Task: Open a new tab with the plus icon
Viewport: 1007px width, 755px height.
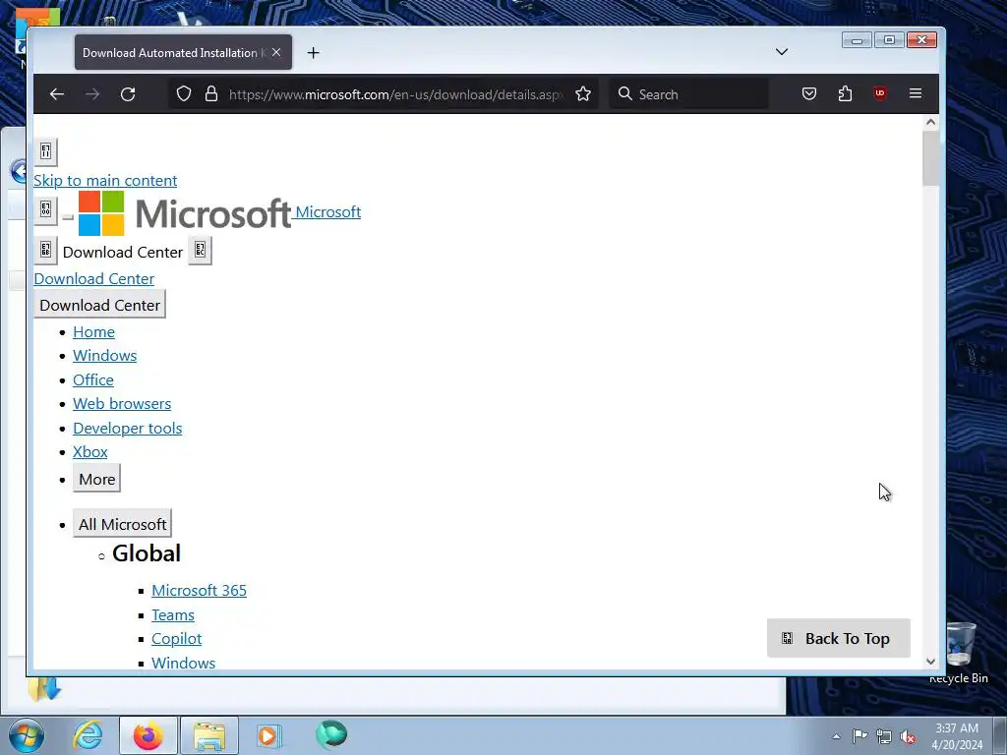Action: tap(314, 53)
